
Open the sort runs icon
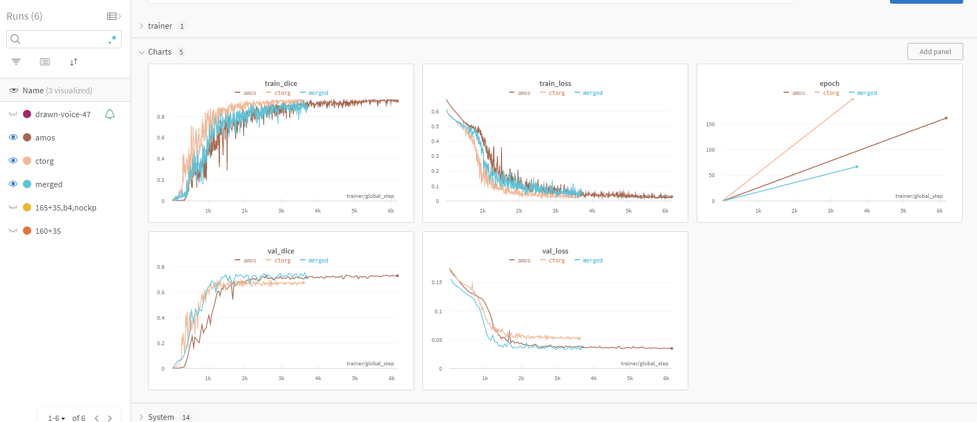click(74, 62)
